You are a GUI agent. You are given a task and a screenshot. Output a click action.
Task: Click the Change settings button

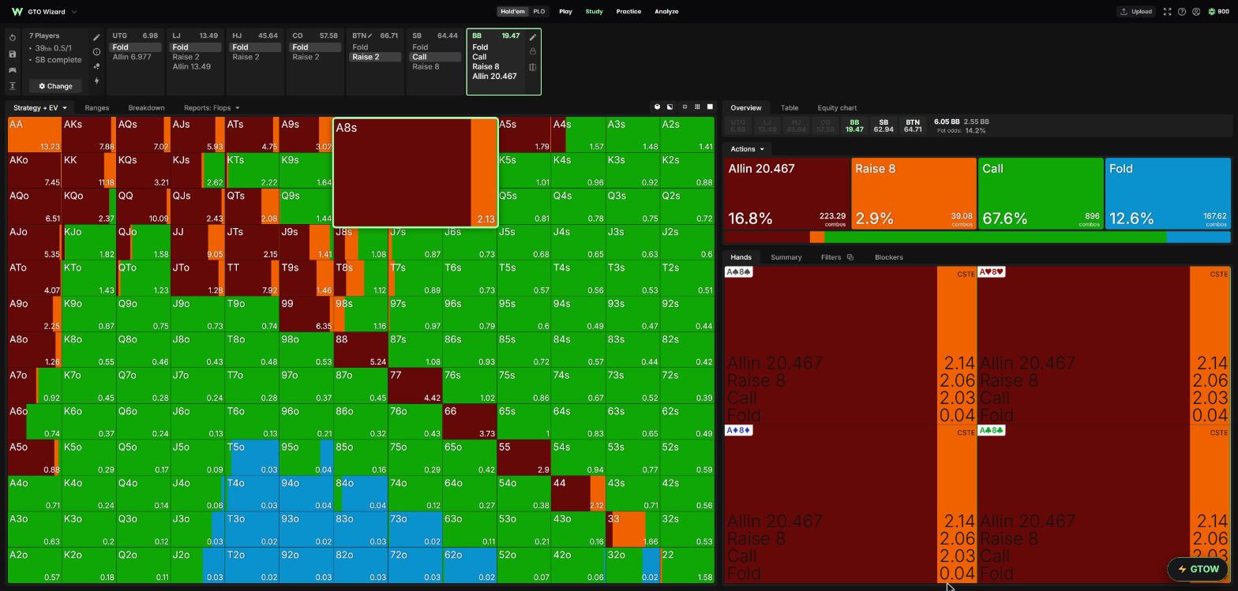[x=55, y=86]
